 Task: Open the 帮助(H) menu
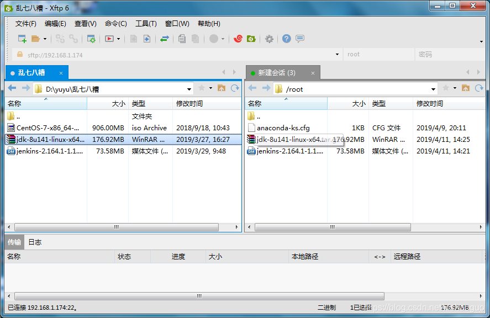click(x=209, y=24)
